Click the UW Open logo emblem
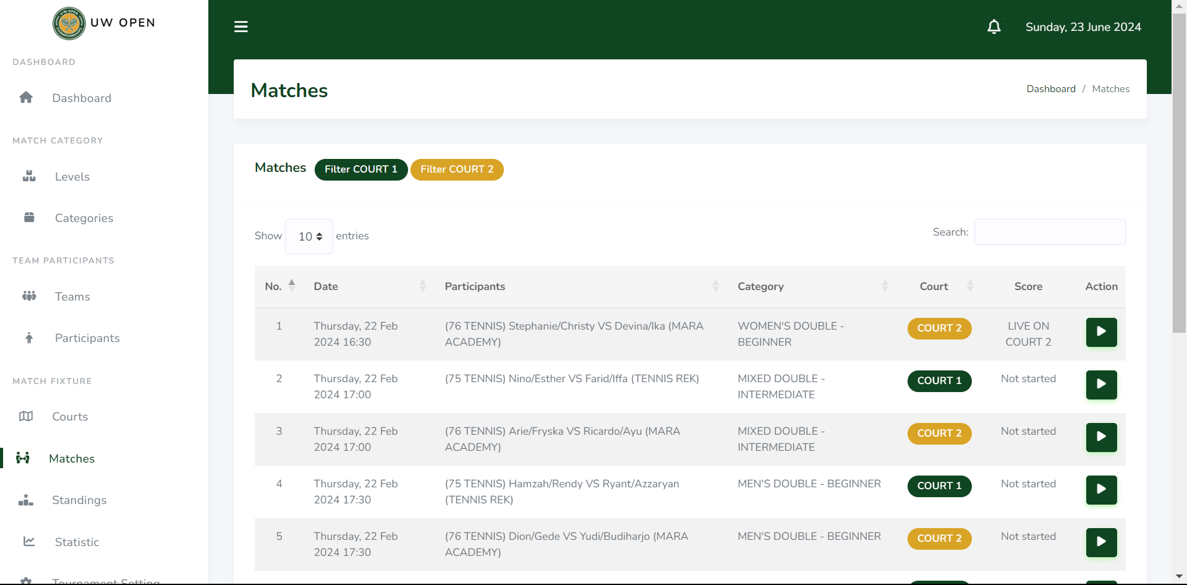The width and height of the screenshot is (1187, 585). coord(69,23)
